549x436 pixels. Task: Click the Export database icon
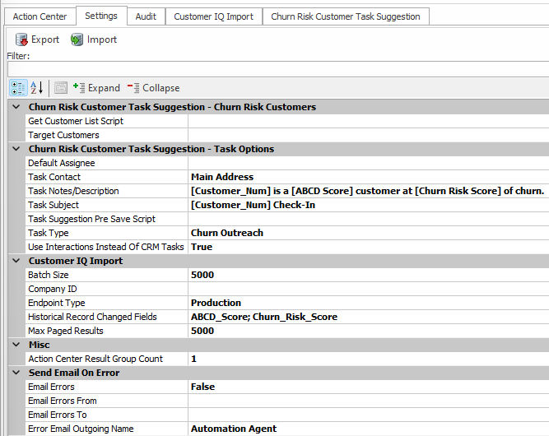click(x=22, y=39)
